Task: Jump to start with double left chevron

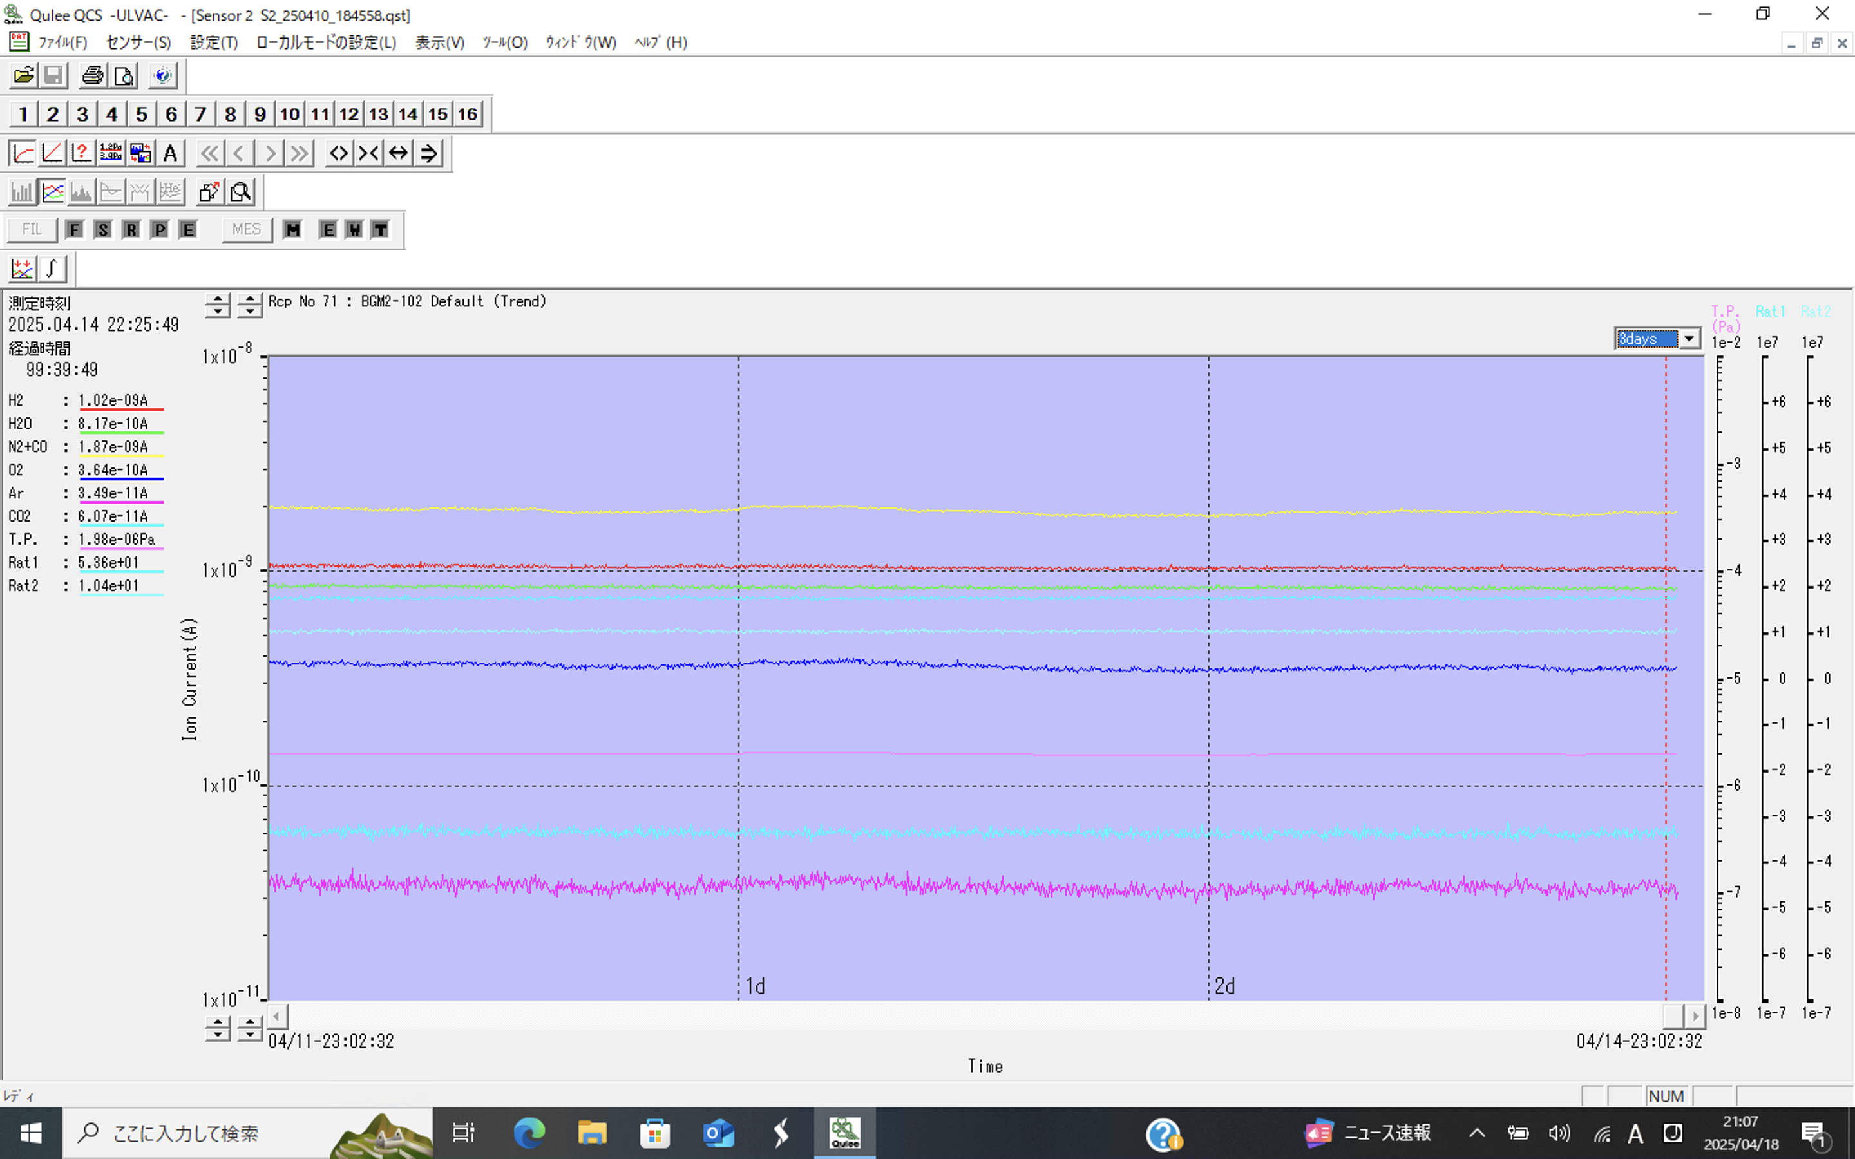Action: coord(209,153)
